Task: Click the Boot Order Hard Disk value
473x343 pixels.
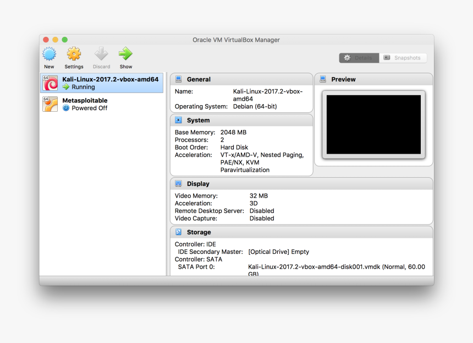Action: point(234,148)
